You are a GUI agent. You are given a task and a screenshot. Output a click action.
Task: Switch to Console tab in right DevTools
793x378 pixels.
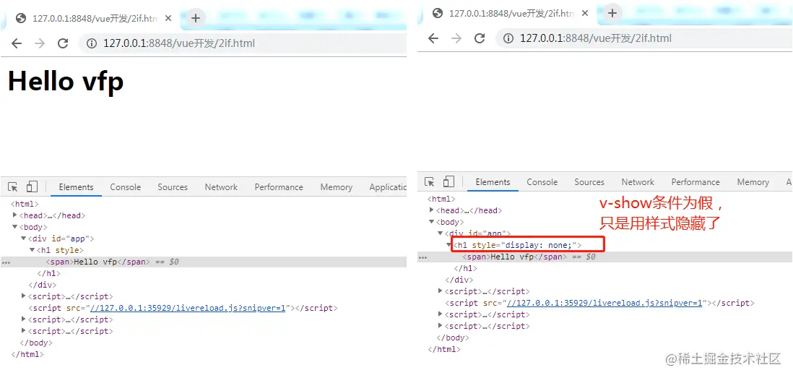(x=542, y=181)
